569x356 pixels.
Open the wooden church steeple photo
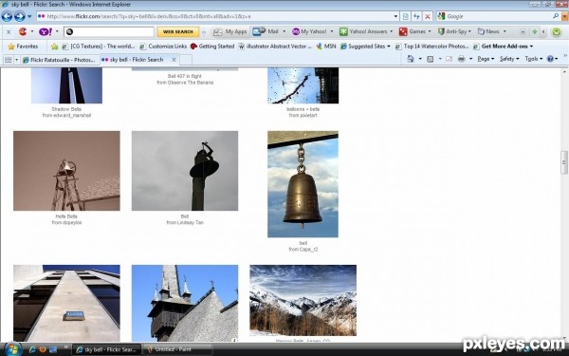pyautogui.click(x=185, y=303)
